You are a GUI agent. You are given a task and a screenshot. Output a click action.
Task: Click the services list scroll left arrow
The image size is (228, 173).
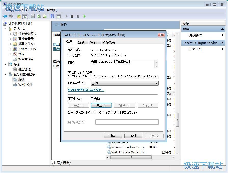point(108,157)
